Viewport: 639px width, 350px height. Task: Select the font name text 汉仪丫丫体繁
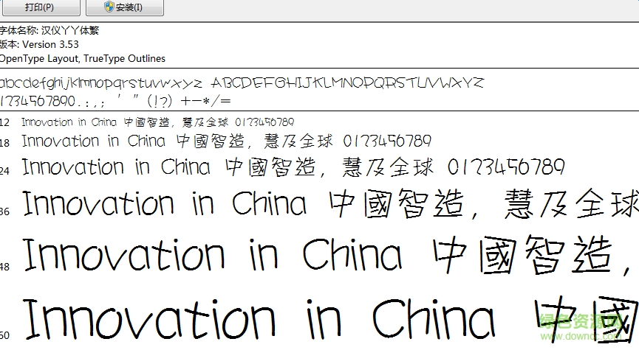70,30
